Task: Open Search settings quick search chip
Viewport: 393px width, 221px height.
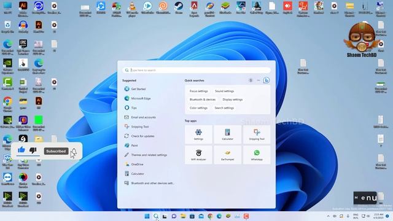Action: (x=224, y=108)
